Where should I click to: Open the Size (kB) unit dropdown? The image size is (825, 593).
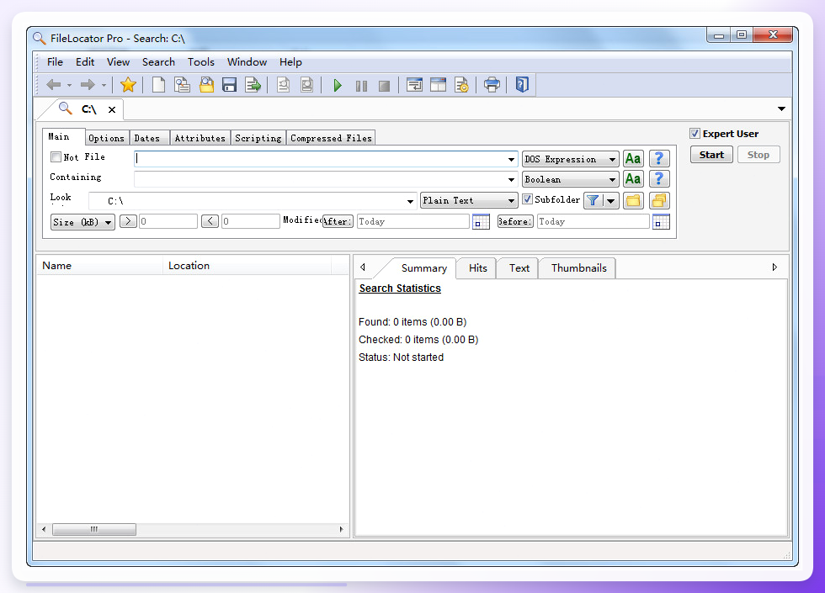(82, 222)
